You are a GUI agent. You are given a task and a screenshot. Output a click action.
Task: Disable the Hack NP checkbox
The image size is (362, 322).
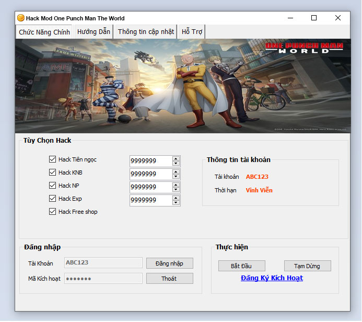click(52, 185)
